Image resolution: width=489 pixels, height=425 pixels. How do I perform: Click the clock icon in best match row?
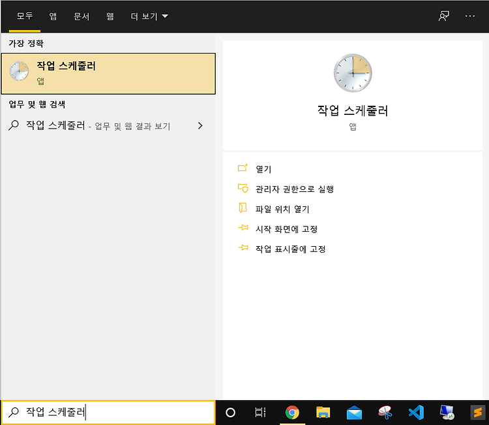click(19, 71)
